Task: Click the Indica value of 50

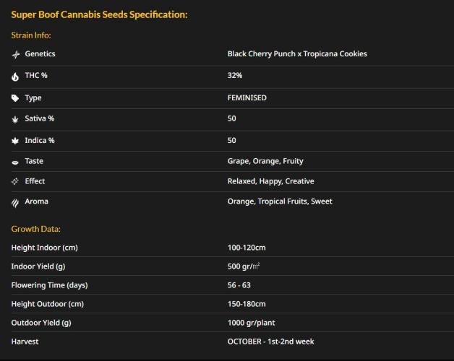Action: click(231, 140)
